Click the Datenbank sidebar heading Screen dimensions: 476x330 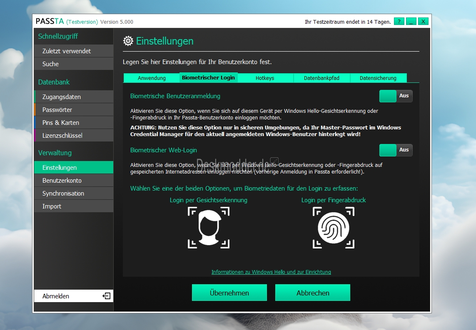(54, 82)
